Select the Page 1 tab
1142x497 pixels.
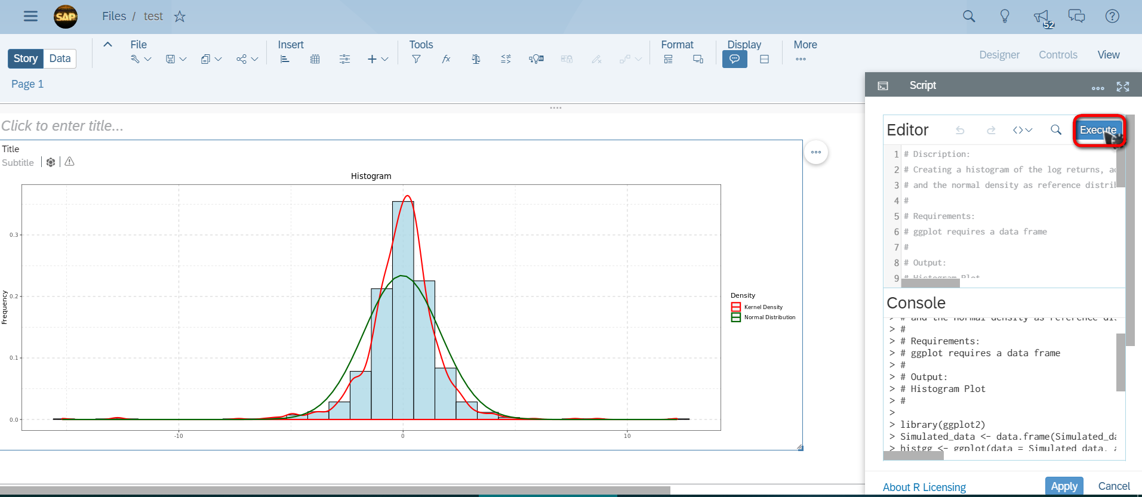(27, 84)
